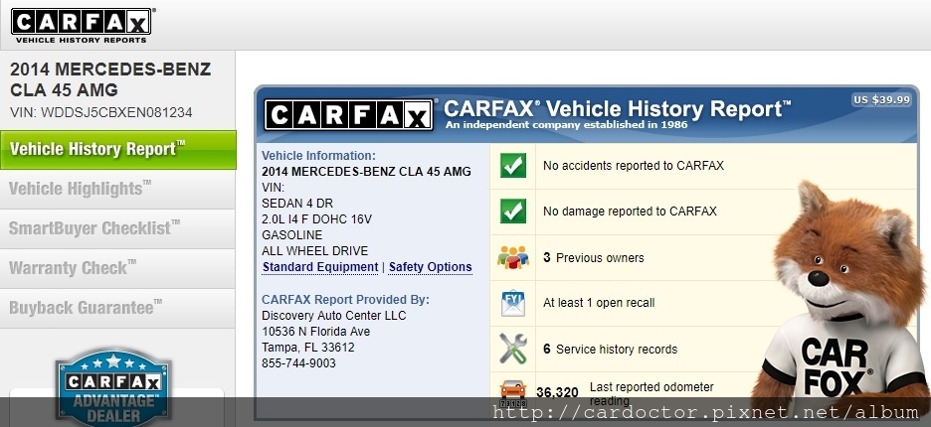Click the orange car odometer icon
This screenshot has width=931, height=427.
coord(513,391)
